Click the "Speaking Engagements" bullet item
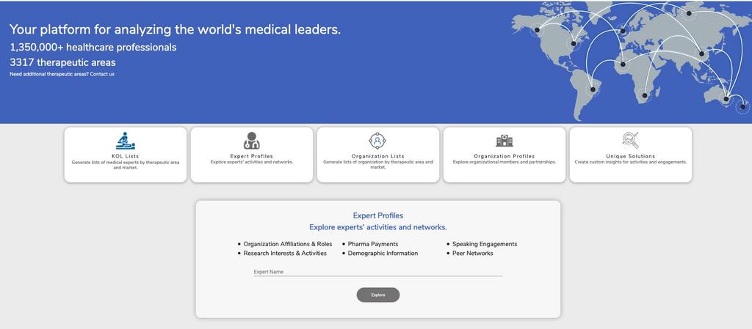752x329 pixels. [x=484, y=244]
